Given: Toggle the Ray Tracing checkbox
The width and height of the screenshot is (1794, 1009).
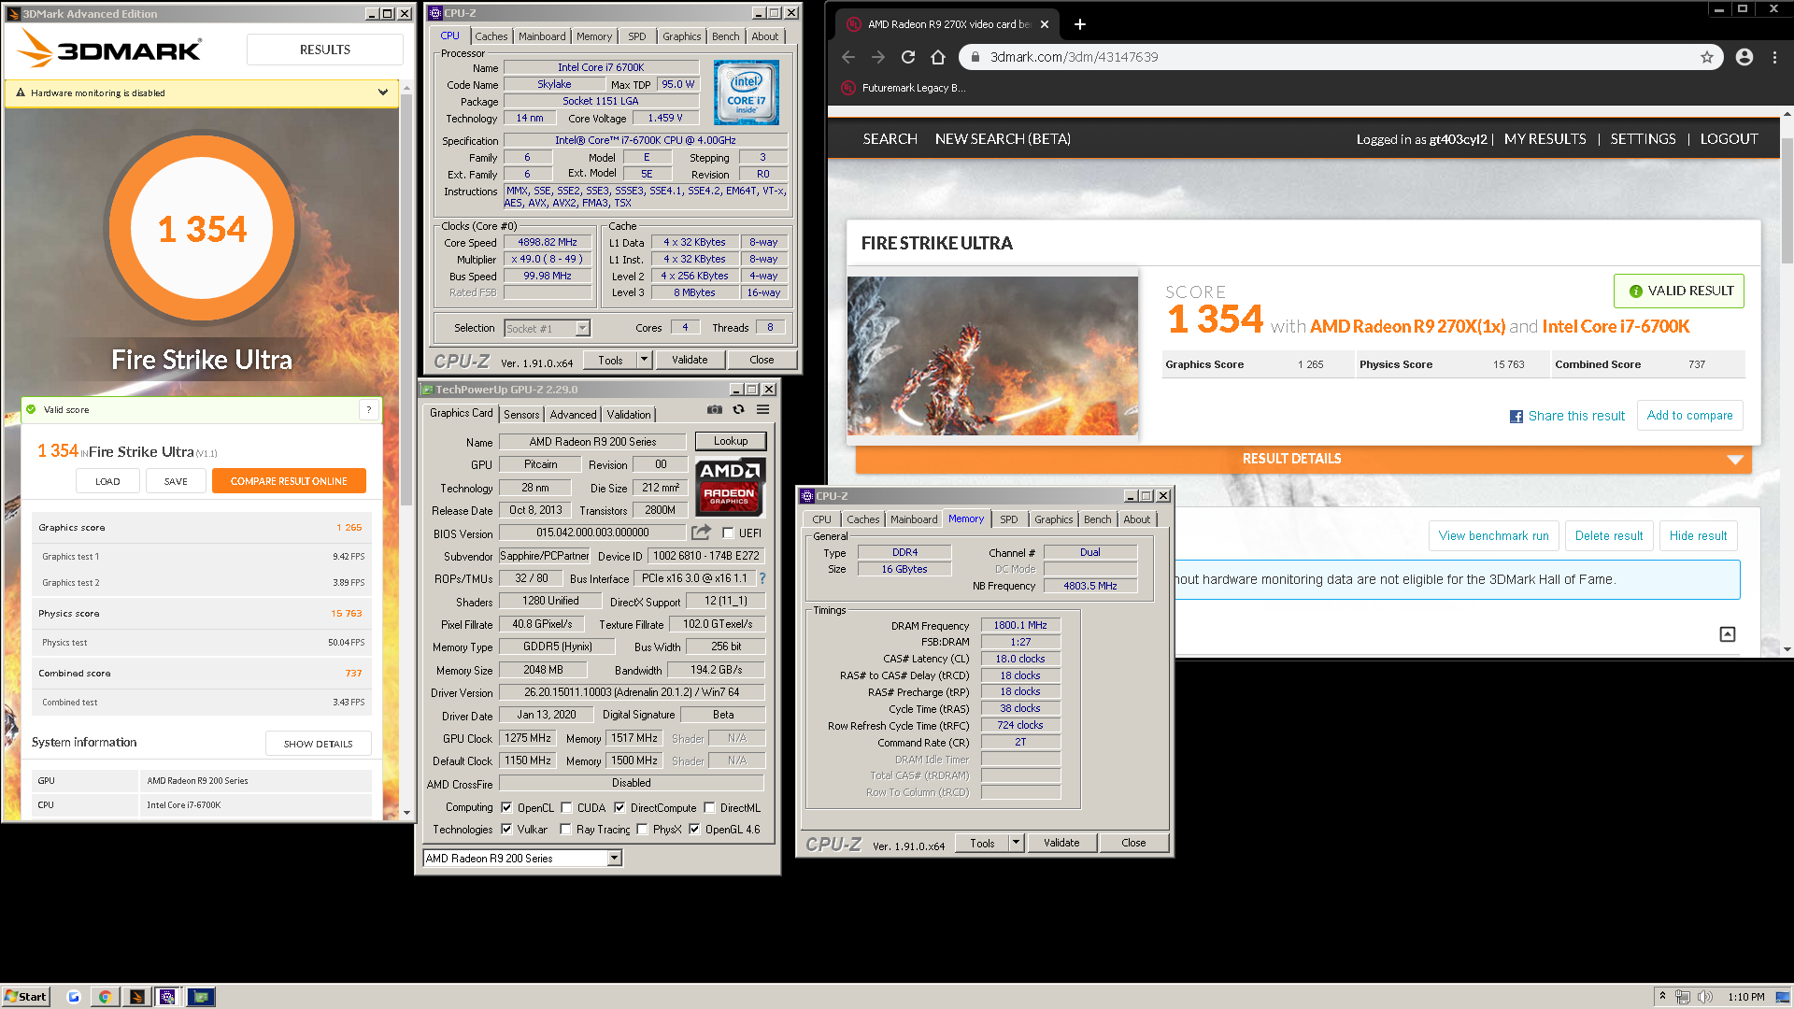Looking at the screenshot, I should click(x=565, y=830).
